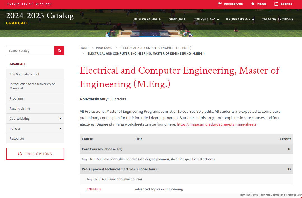
Task: Open The Graduate School sidebar link
Action: (35, 74)
